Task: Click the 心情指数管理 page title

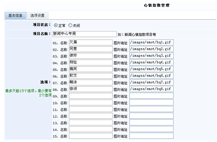Action: click(x=156, y=5)
